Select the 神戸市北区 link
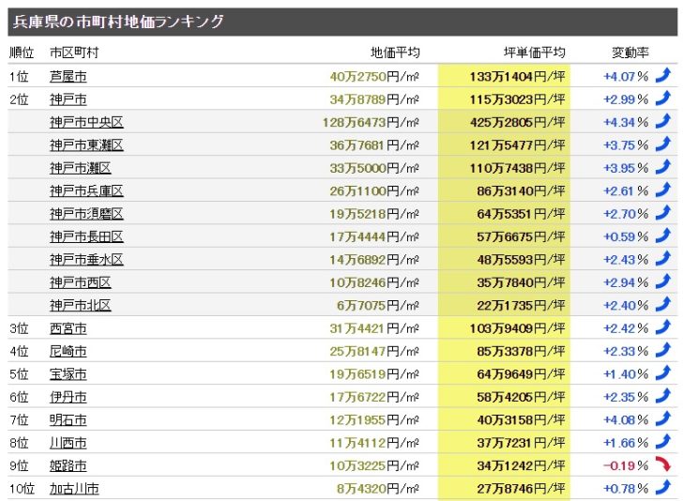 pyautogui.click(x=81, y=306)
